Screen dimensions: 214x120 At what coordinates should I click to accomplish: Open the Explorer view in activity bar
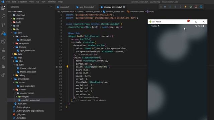(3, 8)
